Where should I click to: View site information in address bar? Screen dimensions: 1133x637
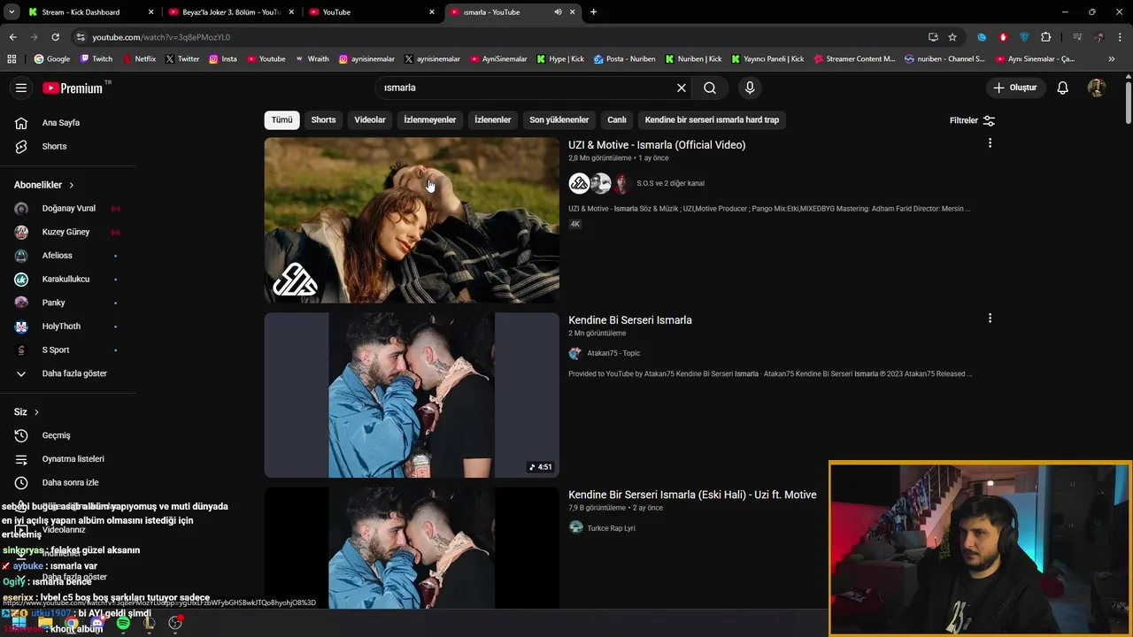pyautogui.click(x=81, y=37)
